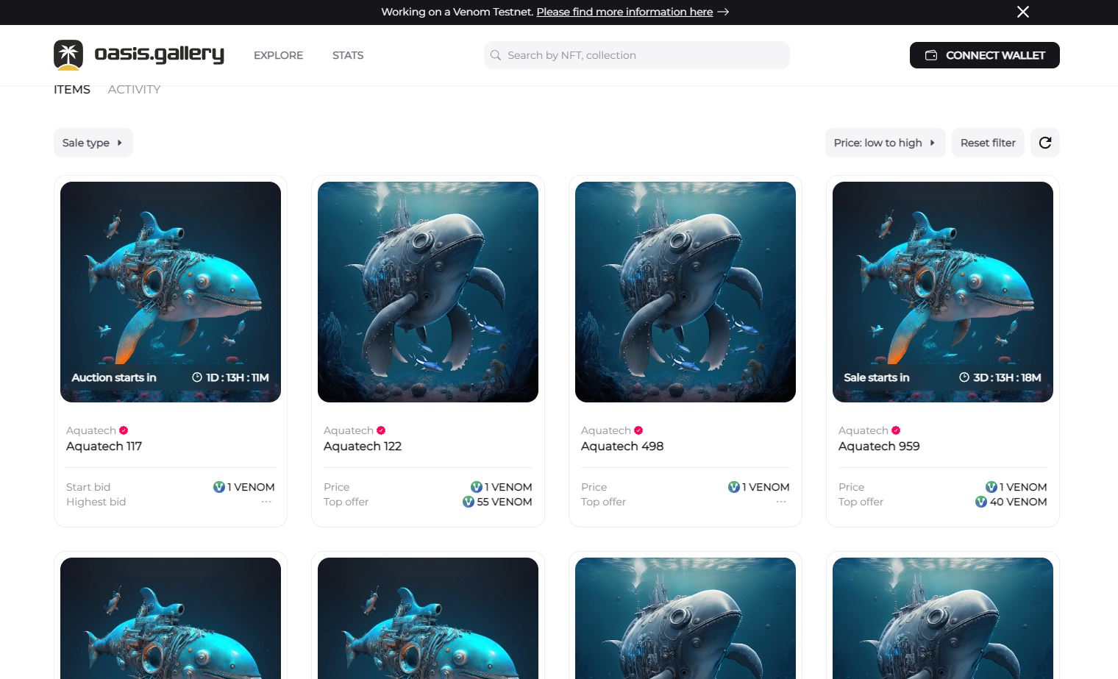The width and height of the screenshot is (1118, 679).
Task: Click the refresh listings icon
Action: tap(1044, 142)
